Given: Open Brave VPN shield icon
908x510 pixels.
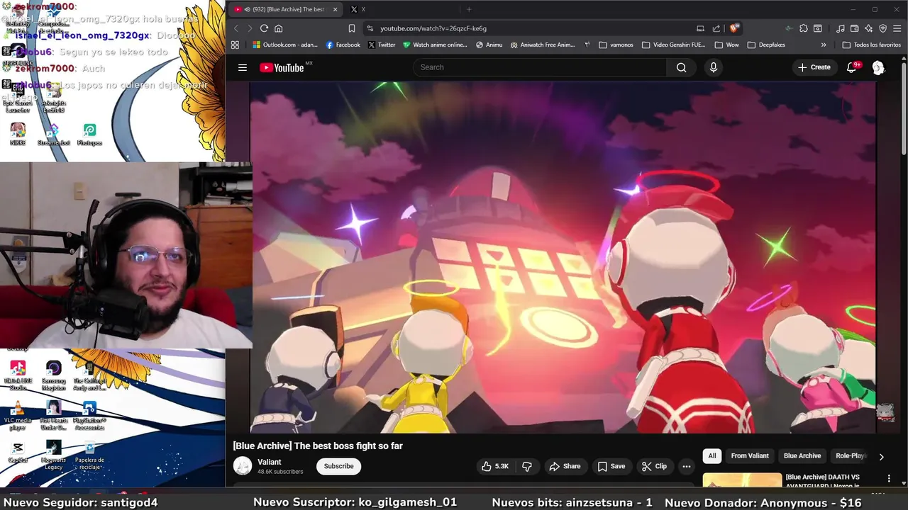Looking at the screenshot, I should 883,28.
